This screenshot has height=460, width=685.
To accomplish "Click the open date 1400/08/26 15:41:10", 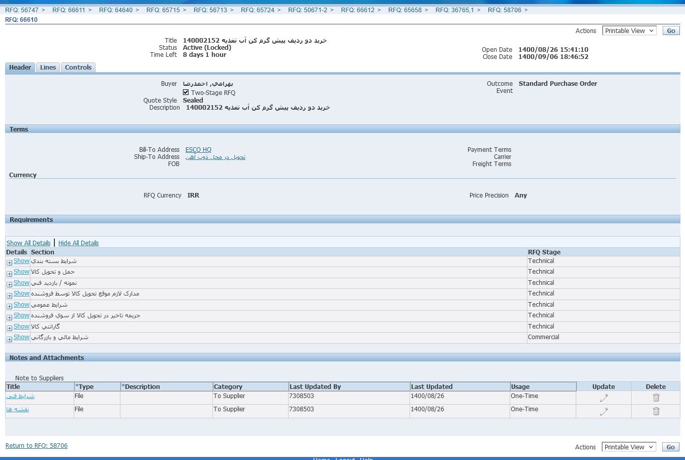I will 553,50.
